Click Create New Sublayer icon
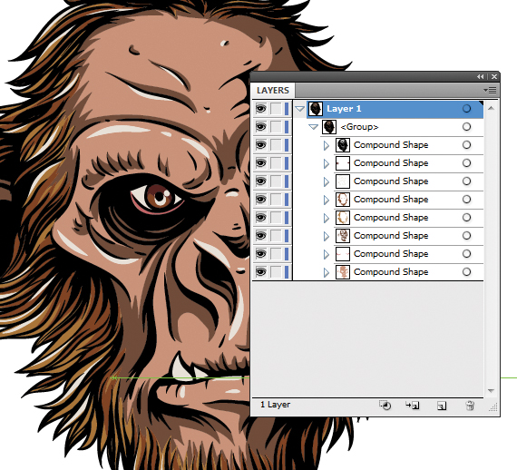The height and width of the screenshot is (470, 517). (412, 405)
